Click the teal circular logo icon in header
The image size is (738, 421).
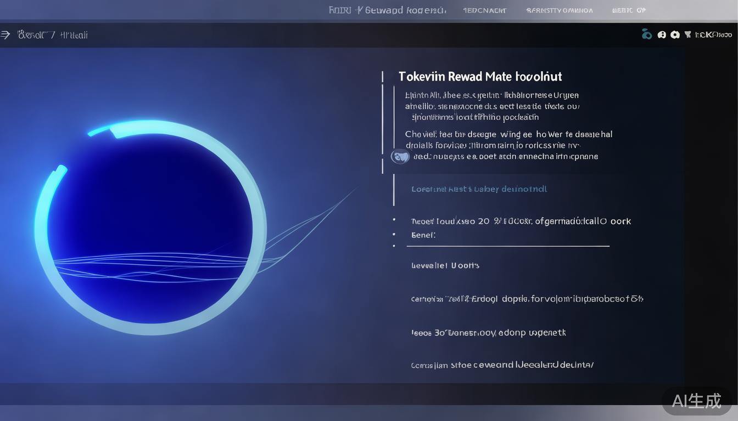pos(647,35)
